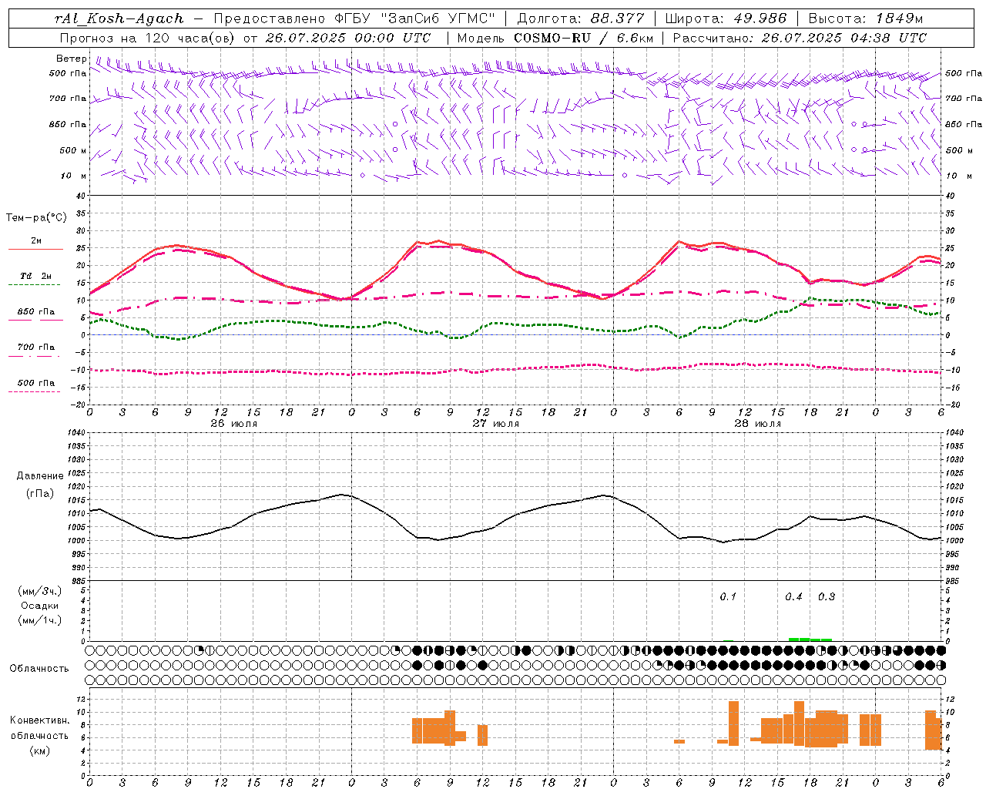Click the text Предоставлено ФГБУ "ЗапСиб УГМС"
Viewport: 986px width, 789px height.
pyautogui.click(x=353, y=18)
